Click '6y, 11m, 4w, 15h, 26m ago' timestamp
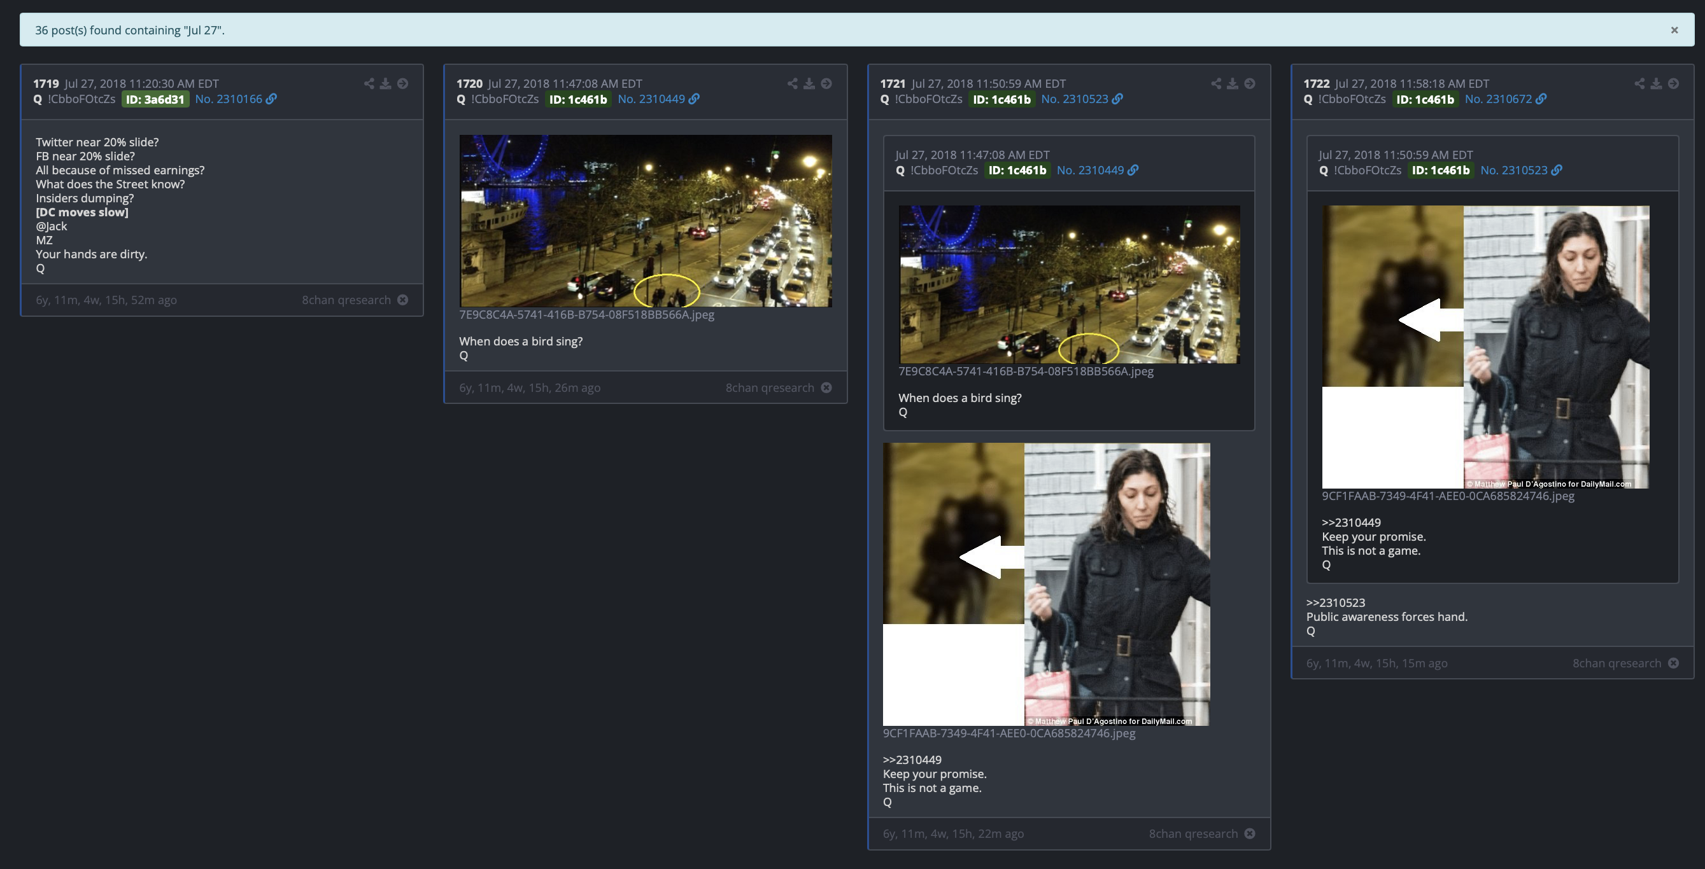This screenshot has width=1705, height=869. click(x=530, y=387)
